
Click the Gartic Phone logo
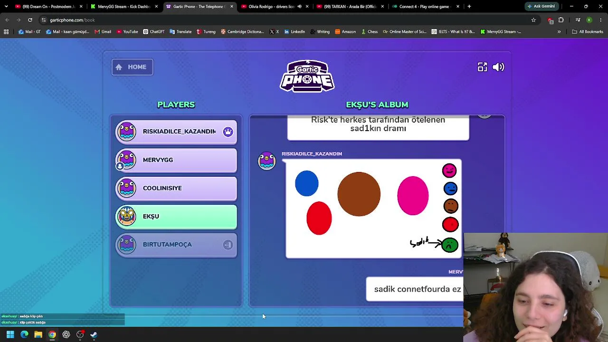[x=307, y=76]
